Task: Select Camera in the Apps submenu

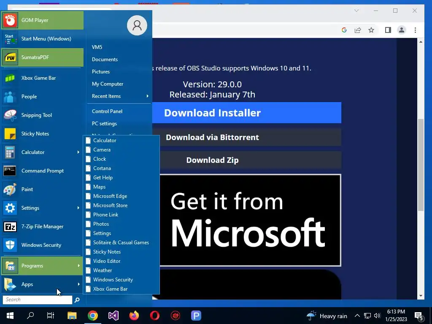Action: (121, 150)
